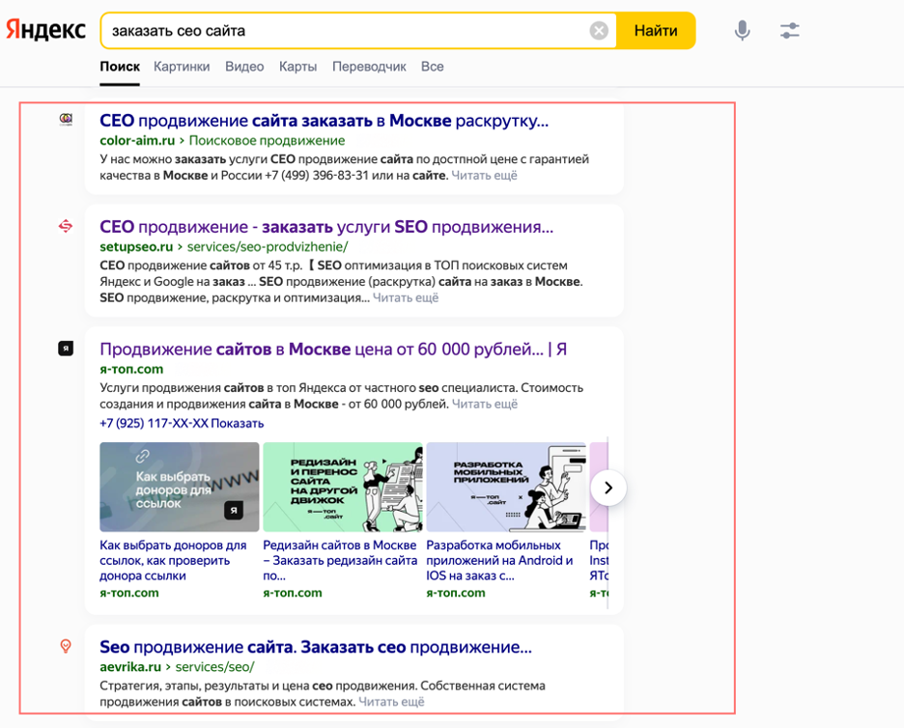
Task: Click Читать ещё on the setupseo.ru snippet
Action: [406, 298]
